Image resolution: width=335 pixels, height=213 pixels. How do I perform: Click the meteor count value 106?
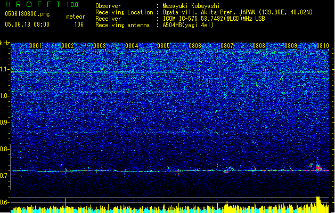point(79,24)
